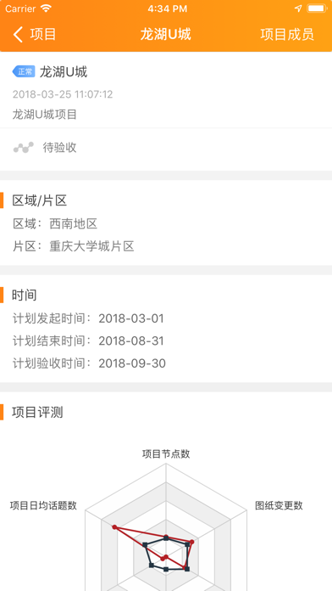
Task: Tap the location arrow status icon
Action: tap(298, 8)
